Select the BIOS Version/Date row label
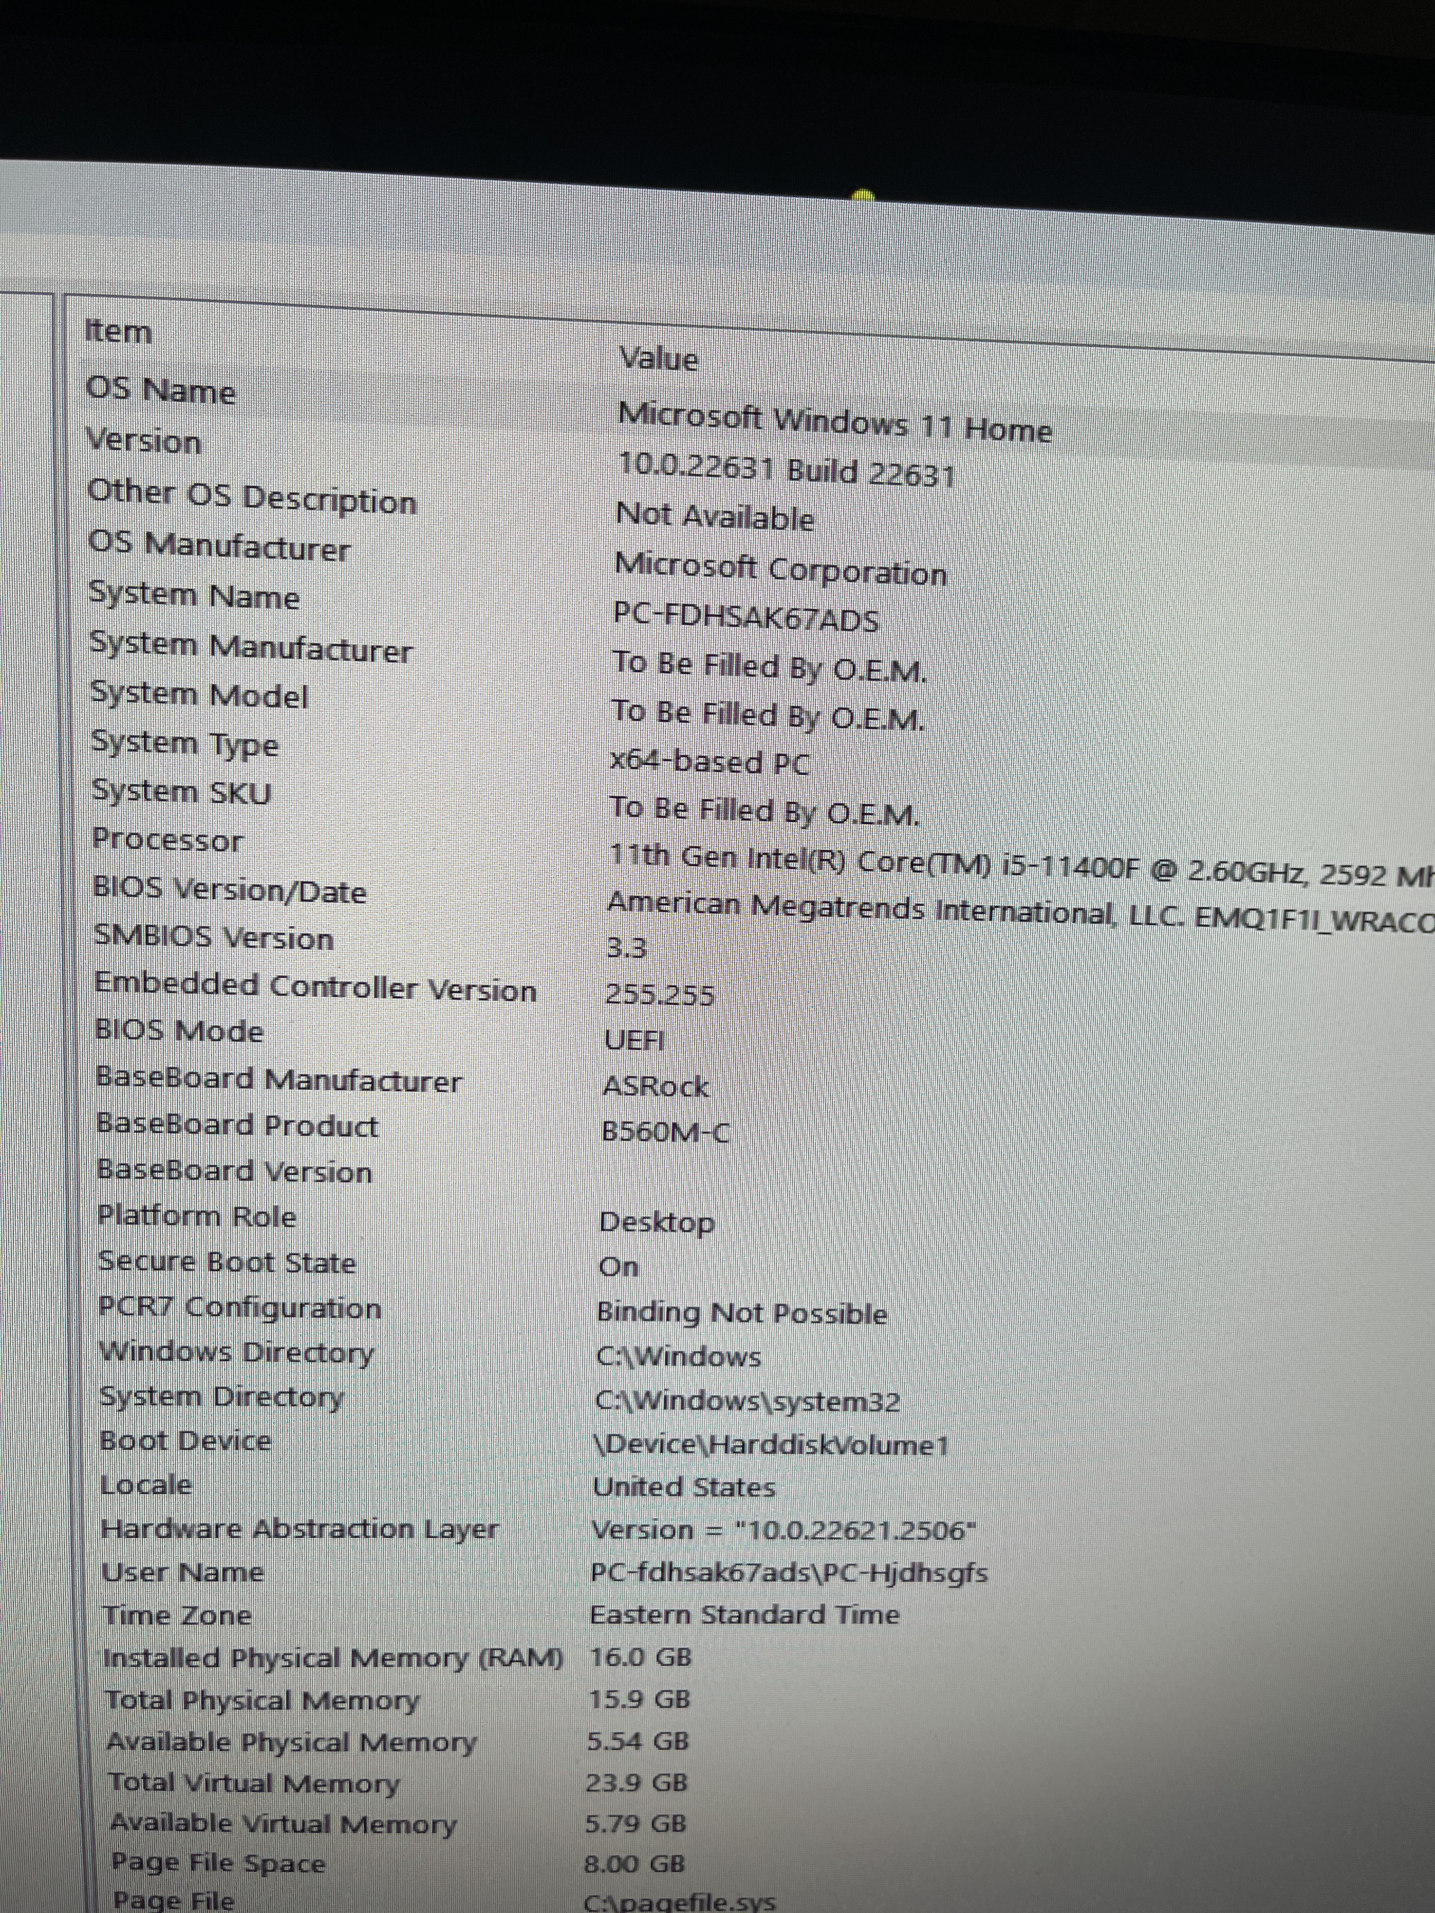1435x1913 pixels. click(230, 890)
